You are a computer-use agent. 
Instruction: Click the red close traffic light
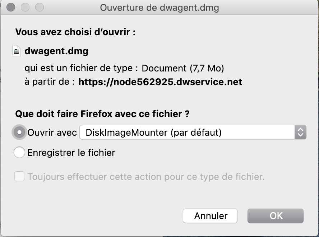[11, 7]
